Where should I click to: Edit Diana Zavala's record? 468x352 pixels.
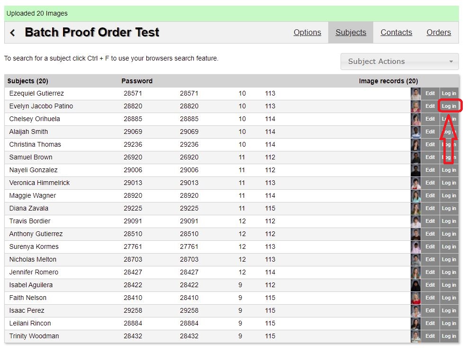430,208
